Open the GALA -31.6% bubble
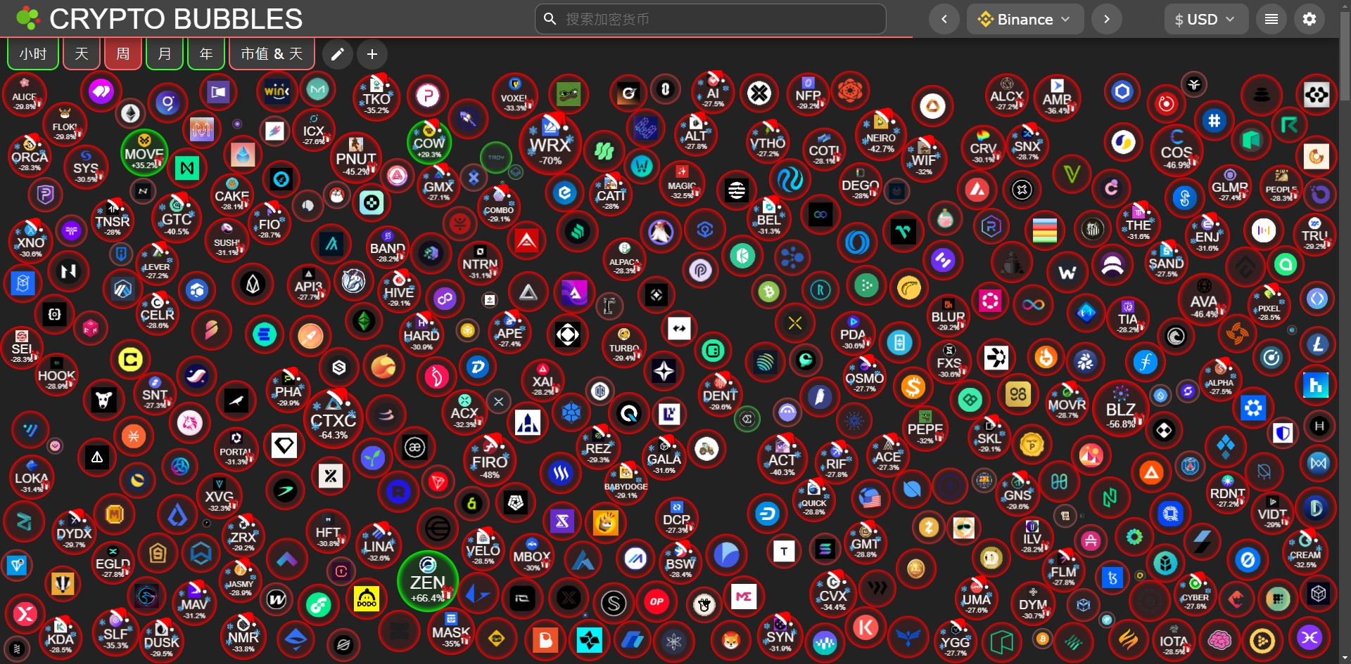 coord(664,457)
